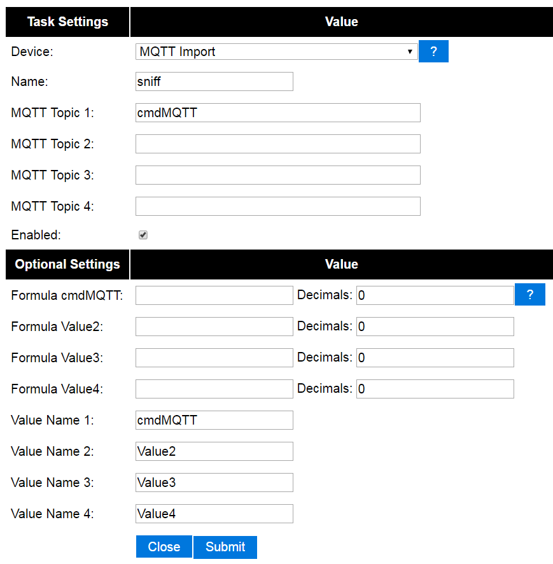Screen dimensions: 553x564
Task: Click the Formula cmdMQTT input field
Action: coord(214,295)
